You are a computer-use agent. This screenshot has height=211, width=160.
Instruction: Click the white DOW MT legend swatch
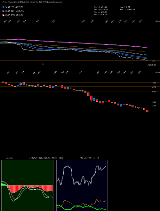(3, 11)
